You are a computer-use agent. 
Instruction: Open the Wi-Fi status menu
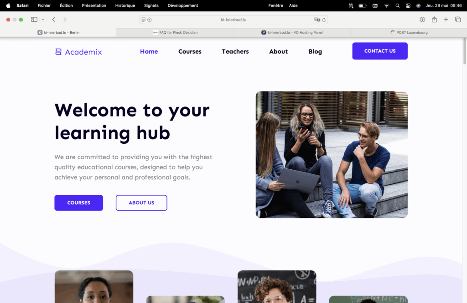tap(386, 5)
